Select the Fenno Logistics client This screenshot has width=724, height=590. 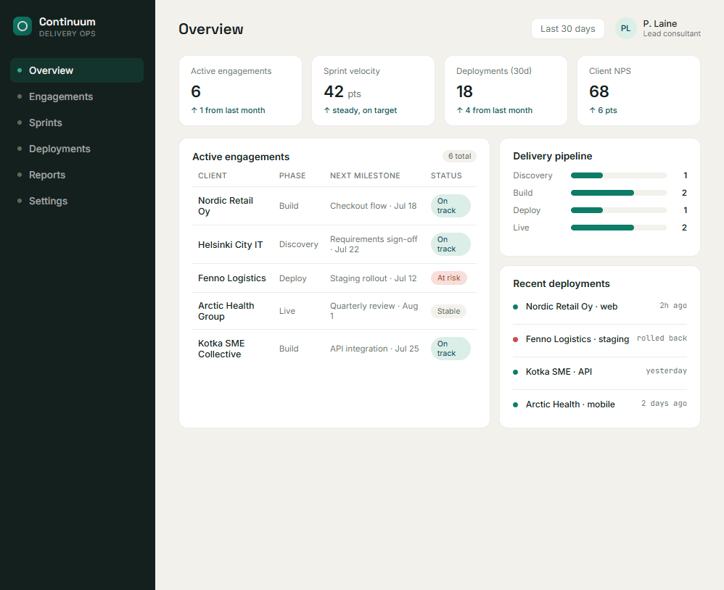(x=232, y=278)
